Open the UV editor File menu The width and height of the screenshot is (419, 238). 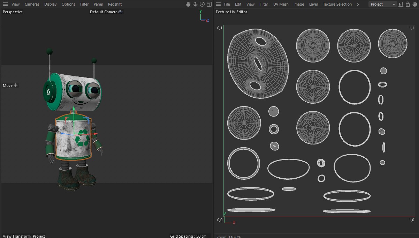coord(227,4)
